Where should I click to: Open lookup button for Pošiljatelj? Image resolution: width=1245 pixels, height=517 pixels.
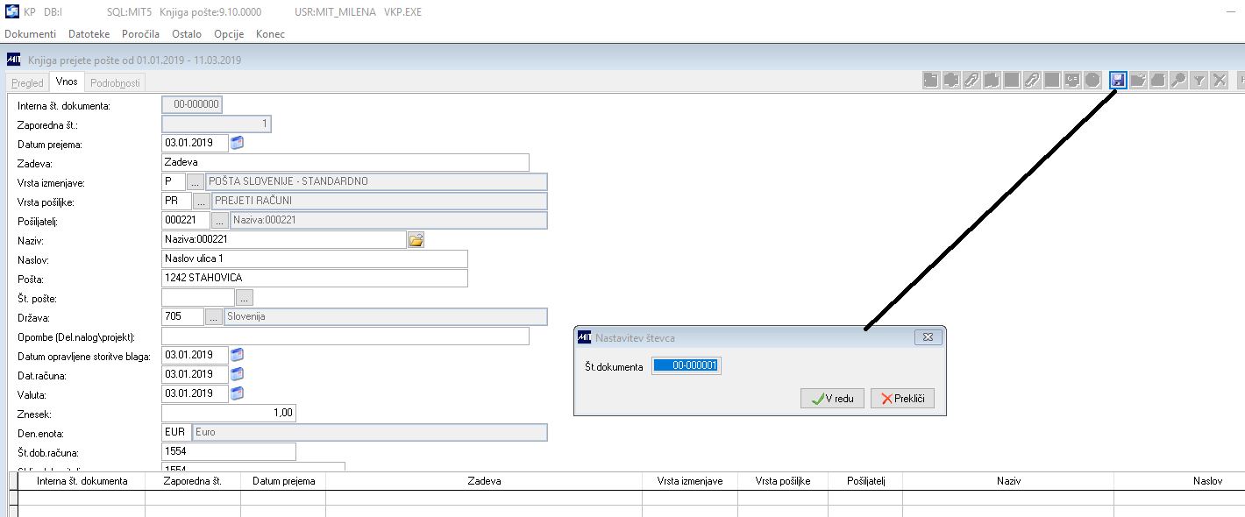pyautogui.click(x=220, y=220)
